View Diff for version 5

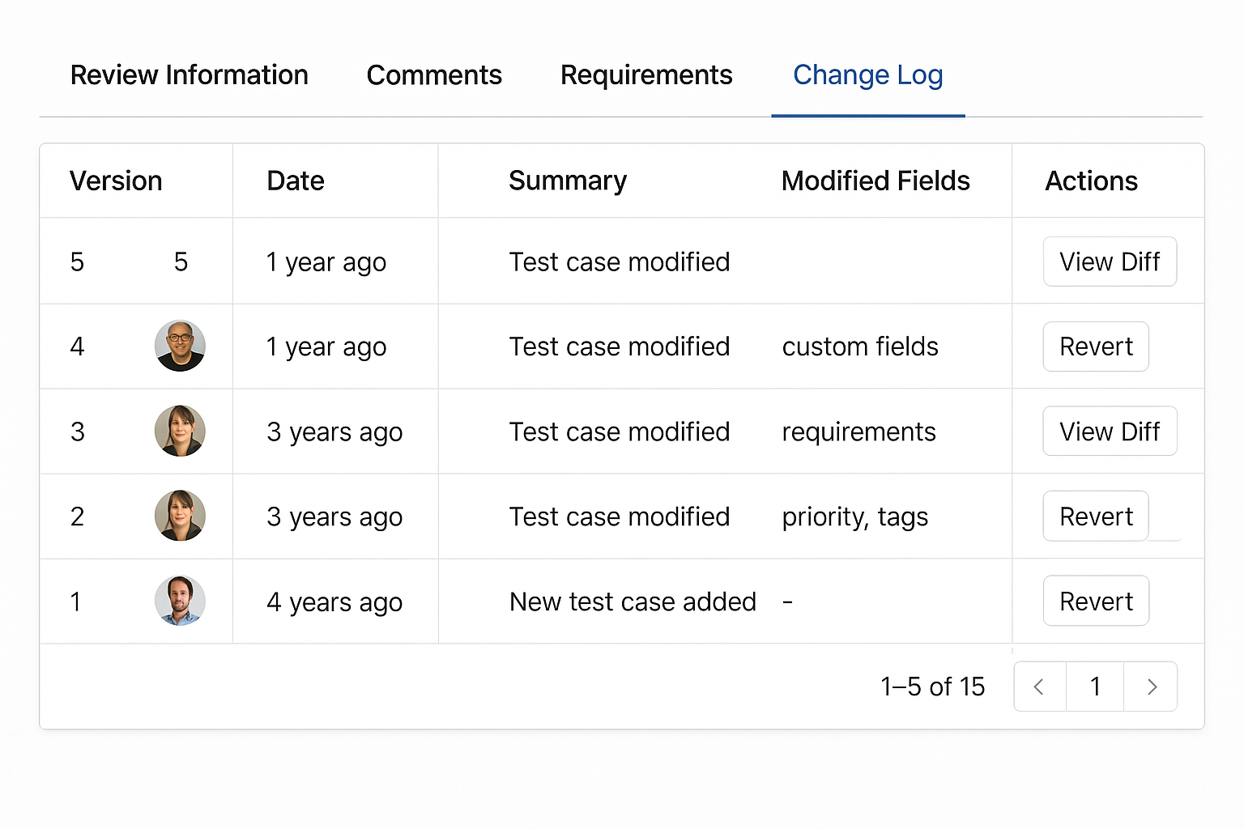(1110, 261)
